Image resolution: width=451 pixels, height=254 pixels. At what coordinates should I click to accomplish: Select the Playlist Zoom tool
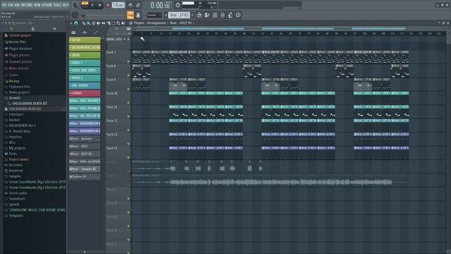[x=118, y=23]
